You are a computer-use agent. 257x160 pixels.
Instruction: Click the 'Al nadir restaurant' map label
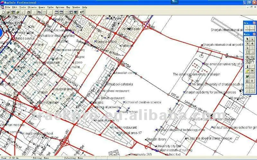click(124, 127)
